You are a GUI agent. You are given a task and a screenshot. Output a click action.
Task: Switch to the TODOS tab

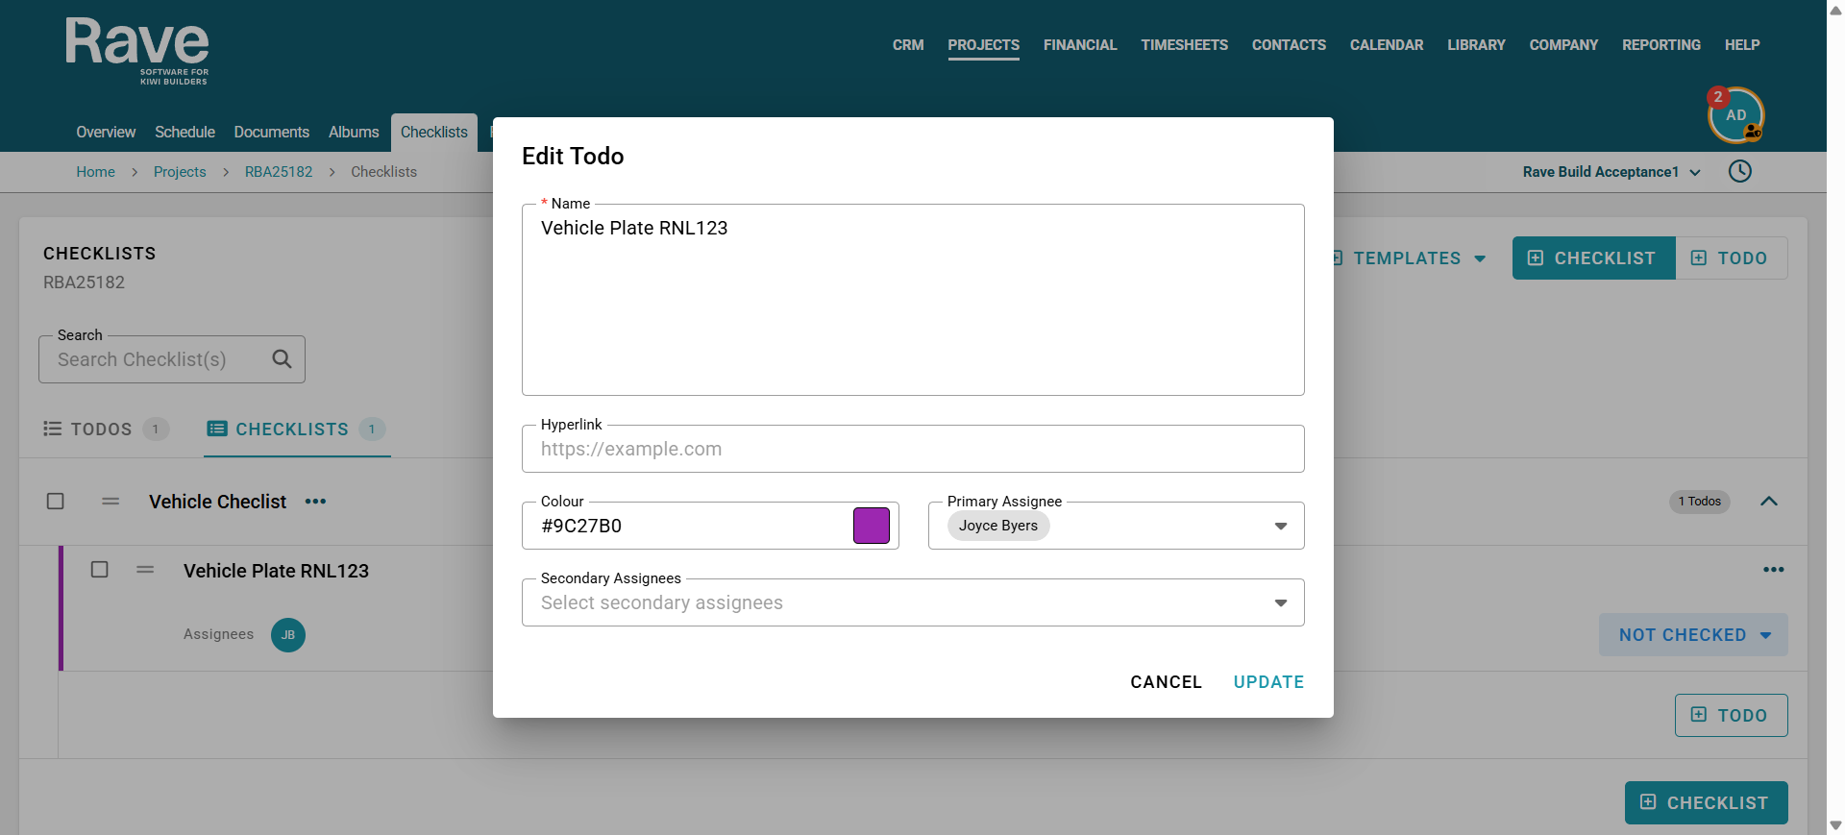coord(106,430)
